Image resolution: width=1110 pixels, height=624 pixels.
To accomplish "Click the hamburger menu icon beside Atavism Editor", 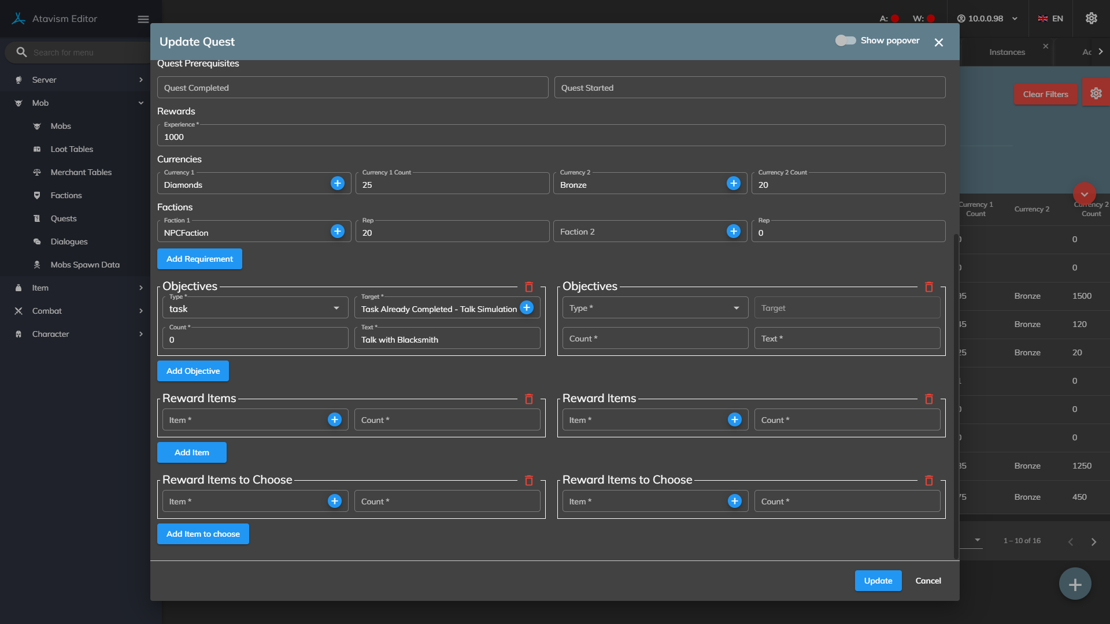I will (143, 19).
